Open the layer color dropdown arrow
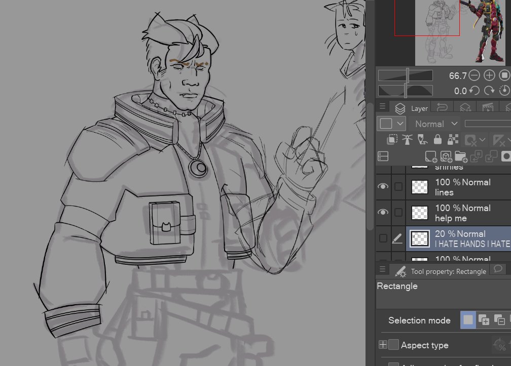The height and width of the screenshot is (366, 511). (399, 124)
